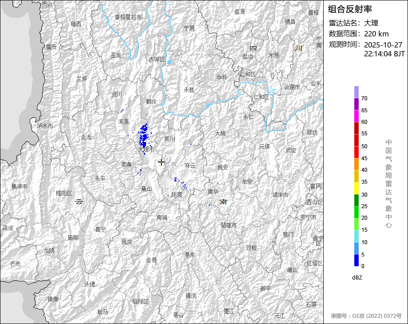The image size is (408, 324).
Task: Click the 香格里拉市 map label
Action: pos(128,17)
